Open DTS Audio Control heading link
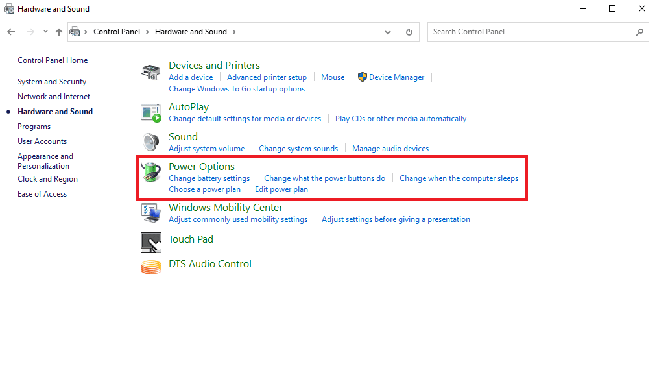The height and width of the screenshot is (377, 657). tap(210, 264)
